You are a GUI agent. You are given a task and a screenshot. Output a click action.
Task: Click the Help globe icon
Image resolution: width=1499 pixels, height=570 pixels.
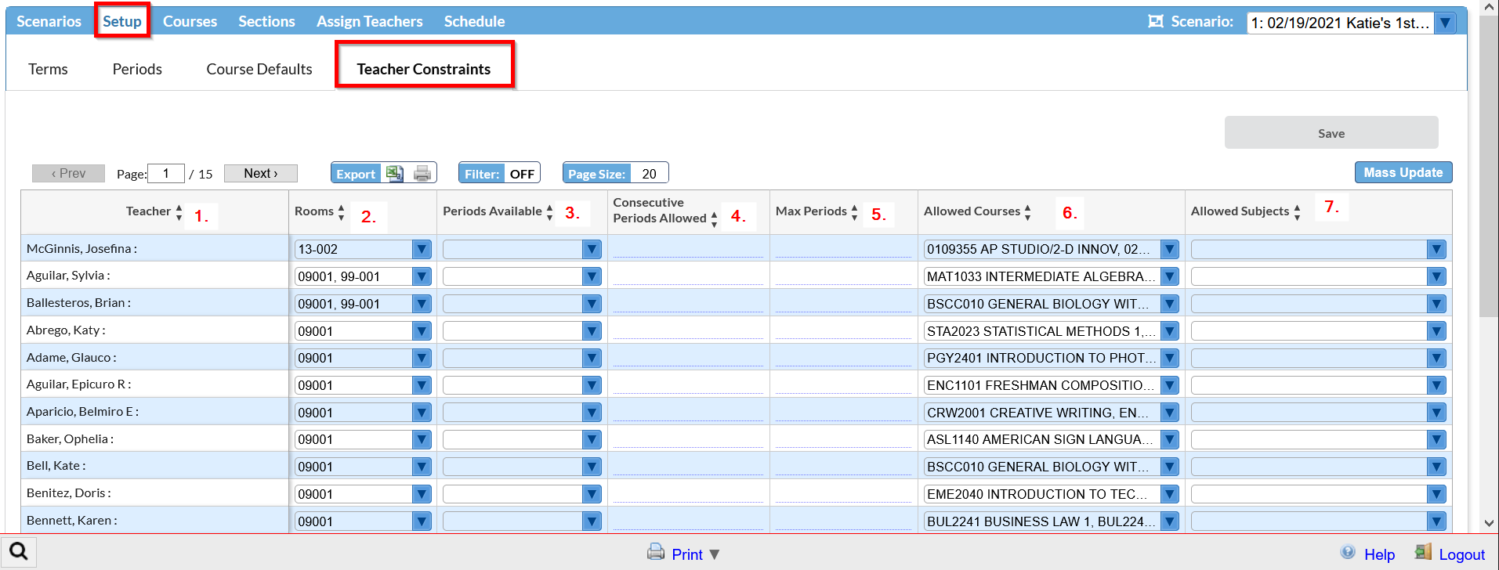[1348, 552]
